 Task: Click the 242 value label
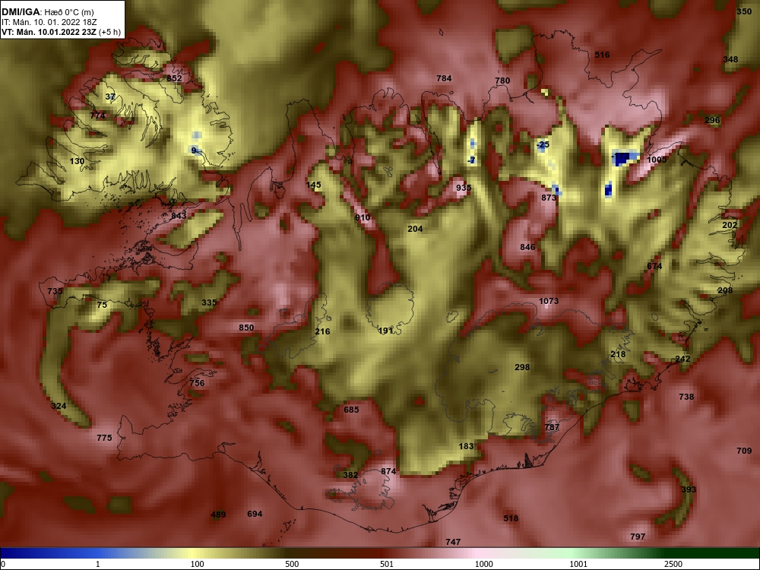[x=682, y=359]
